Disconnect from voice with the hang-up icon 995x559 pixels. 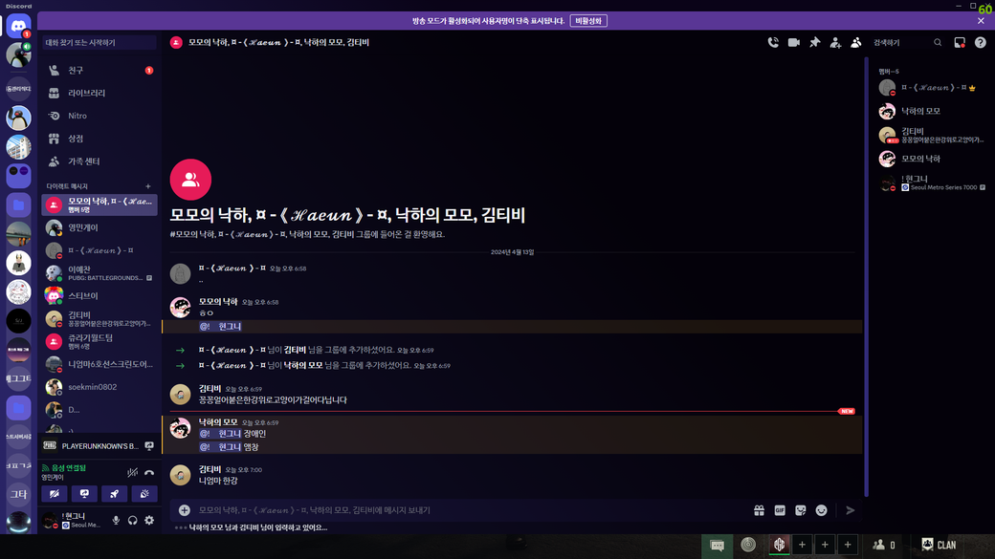coord(149,472)
